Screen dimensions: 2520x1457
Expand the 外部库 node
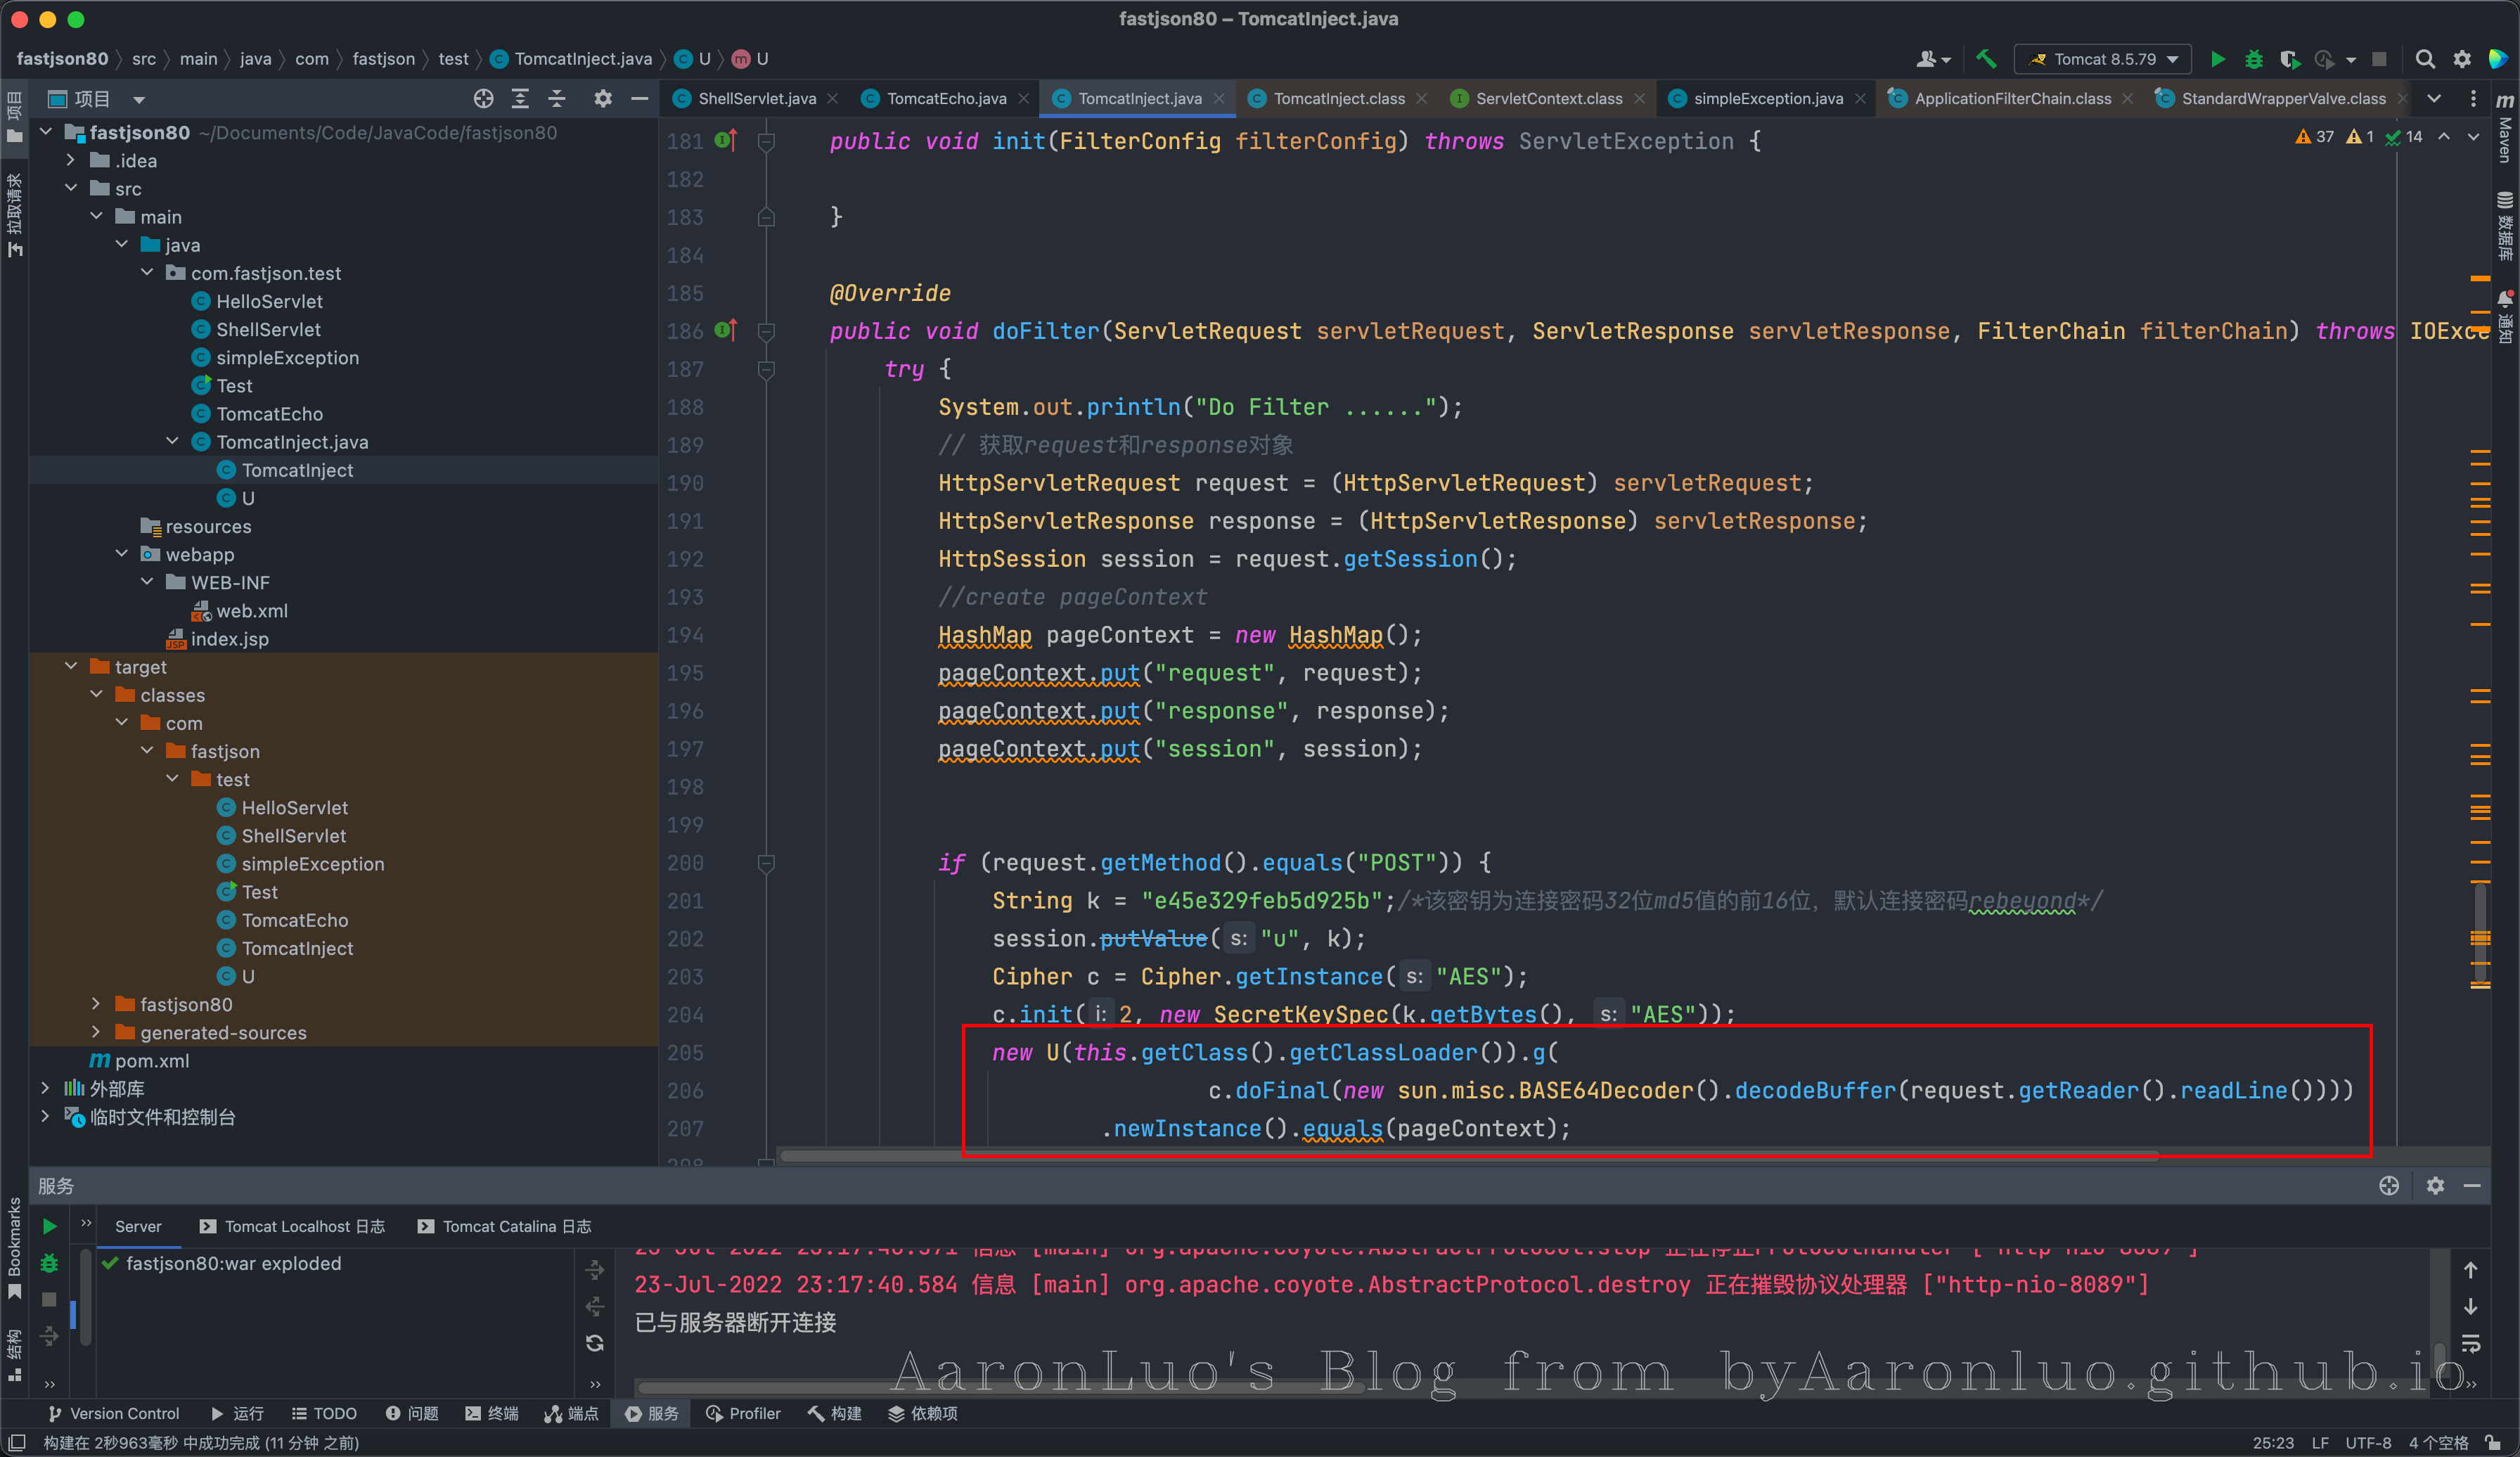[46, 1088]
